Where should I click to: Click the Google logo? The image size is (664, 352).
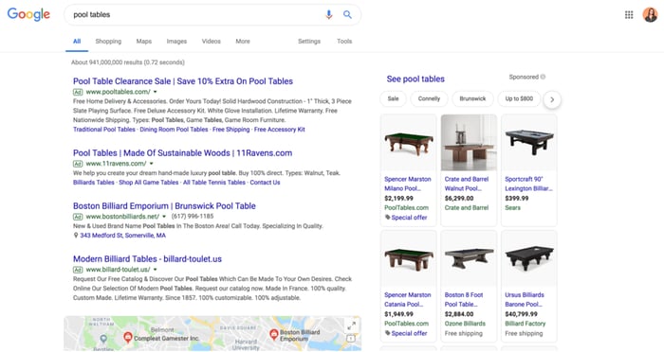click(x=28, y=14)
